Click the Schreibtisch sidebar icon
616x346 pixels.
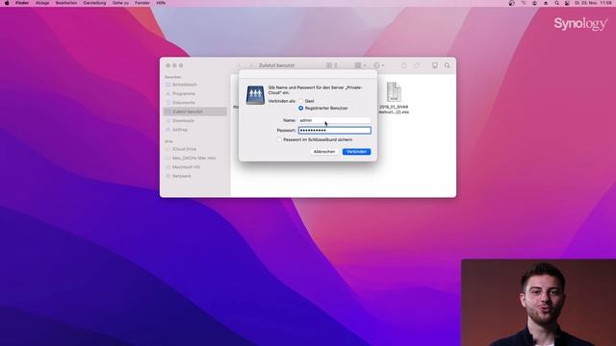click(168, 85)
